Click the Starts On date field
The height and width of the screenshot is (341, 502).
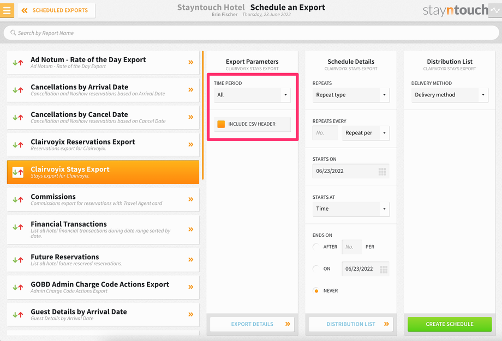pyautogui.click(x=351, y=171)
